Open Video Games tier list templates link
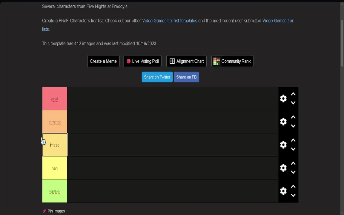 pos(170,21)
